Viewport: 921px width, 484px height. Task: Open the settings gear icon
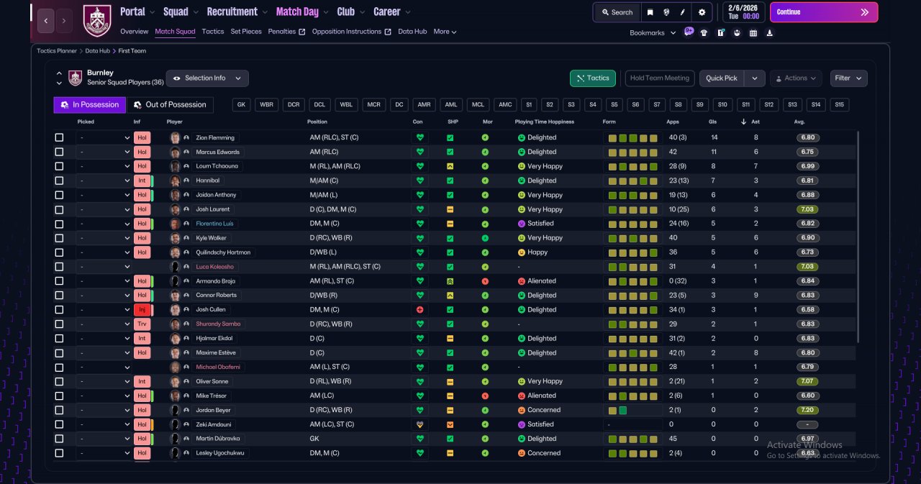pyautogui.click(x=702, y=12)
